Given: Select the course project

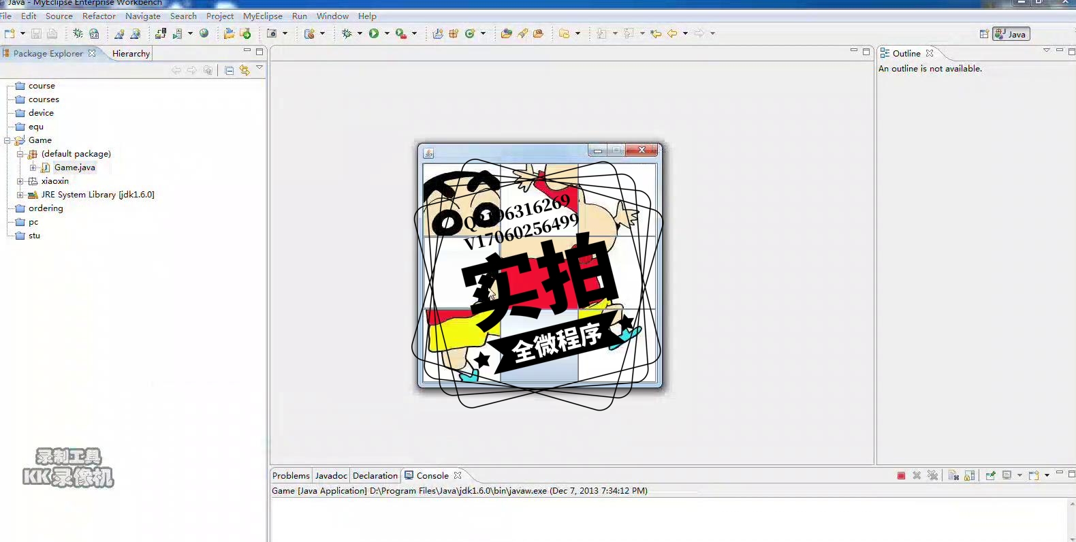Looking at the screenshot, I should [x=42, y=86].
